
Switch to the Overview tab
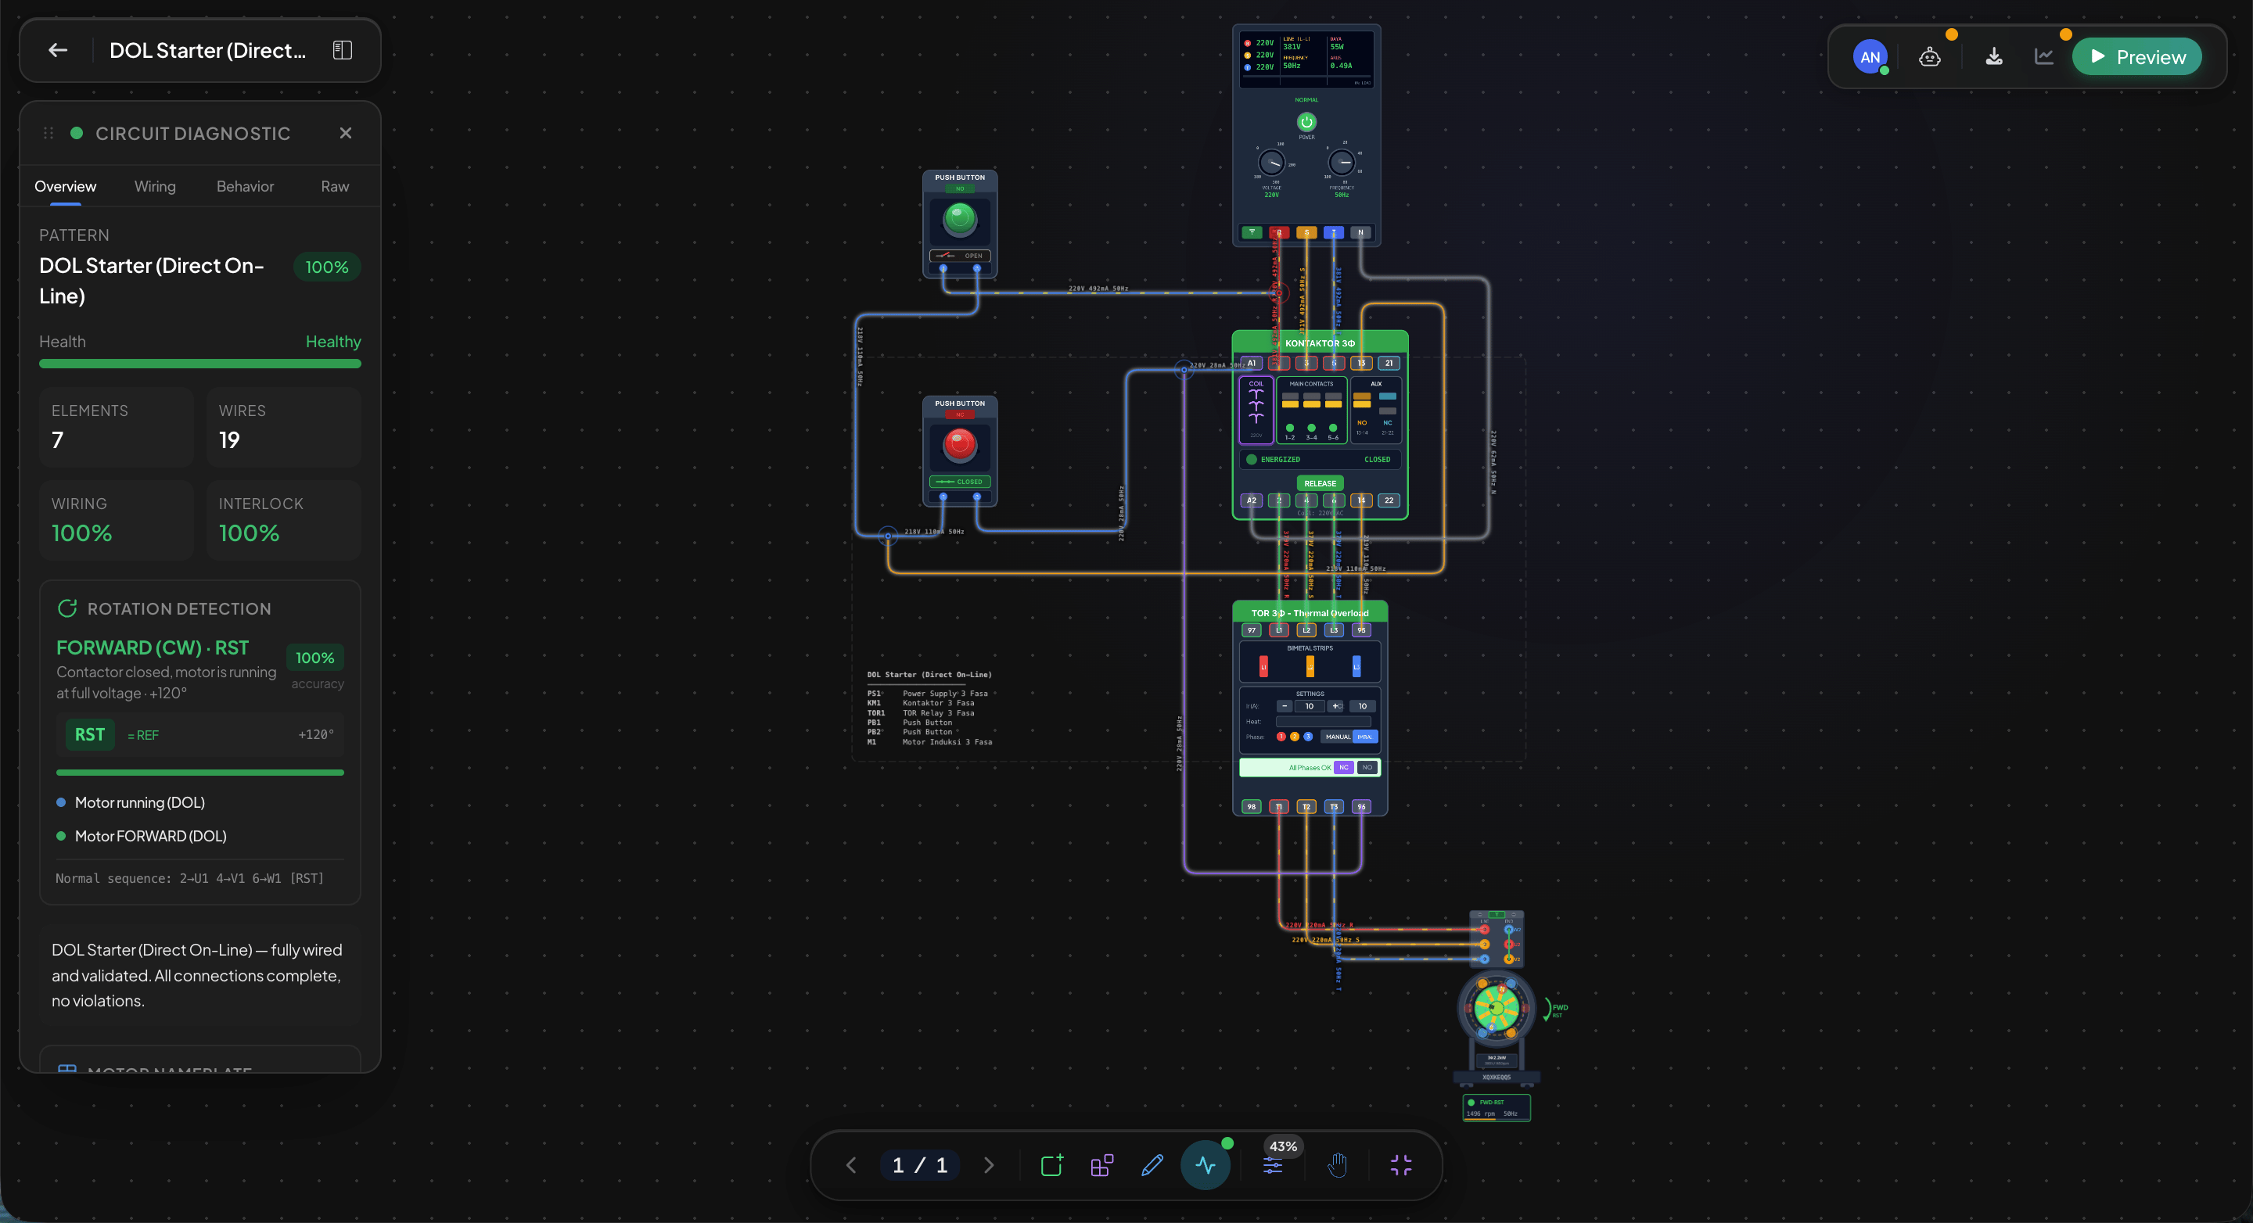click(66, 186)
